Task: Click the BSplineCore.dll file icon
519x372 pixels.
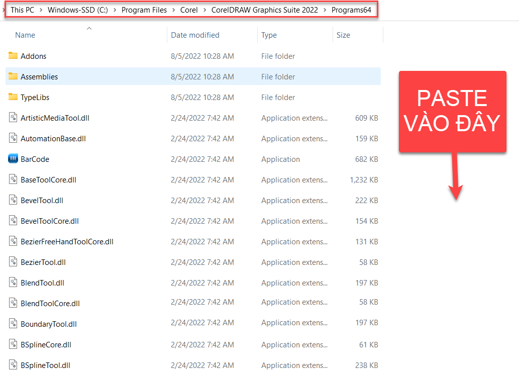Action: [x=13, y=344]
